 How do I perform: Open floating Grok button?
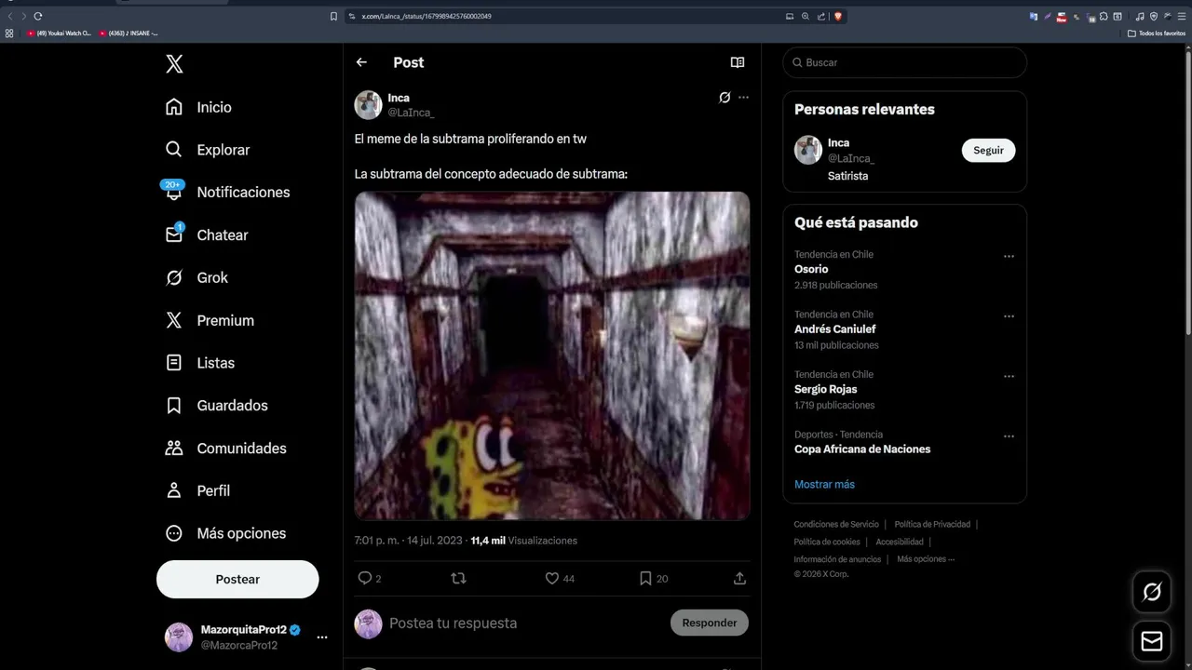pyautogui.click(x=1152, y=592)
